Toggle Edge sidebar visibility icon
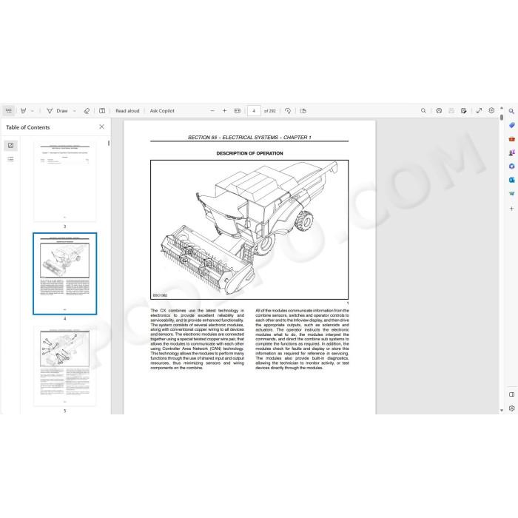518x518 pixels. click(x=512, y=394)
